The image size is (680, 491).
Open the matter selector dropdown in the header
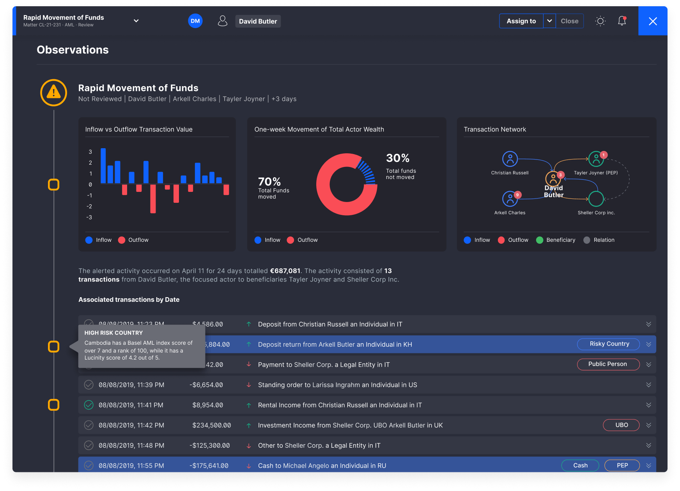click(x=136, y=21)
